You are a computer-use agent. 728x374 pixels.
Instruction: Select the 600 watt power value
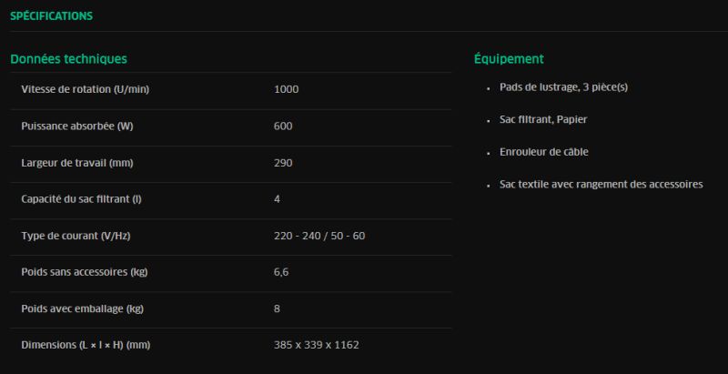[x=283, y=126]
